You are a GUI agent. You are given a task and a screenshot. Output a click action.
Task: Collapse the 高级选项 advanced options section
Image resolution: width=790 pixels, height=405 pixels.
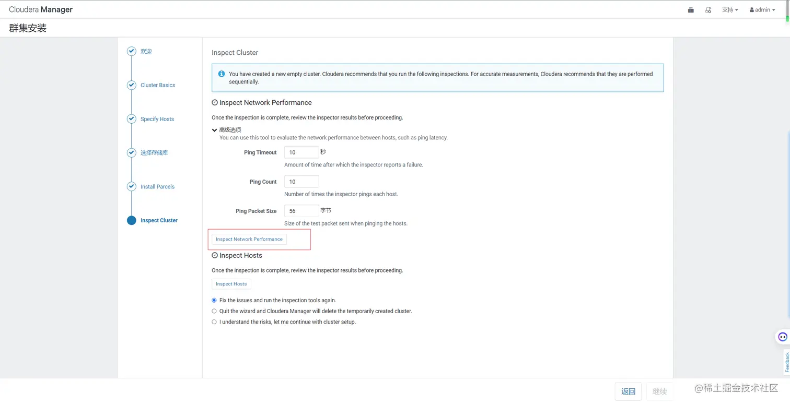pyautogui.click(x=226, y=130)
